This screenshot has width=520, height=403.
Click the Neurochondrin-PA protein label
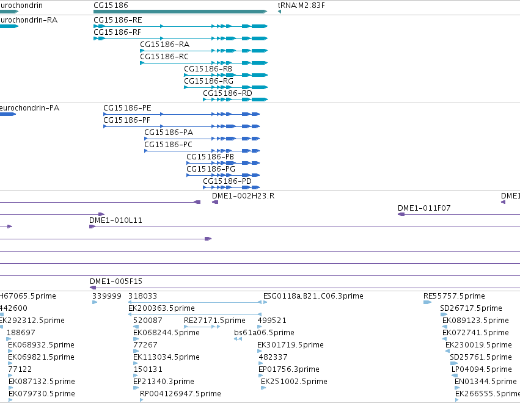[30, 108]
